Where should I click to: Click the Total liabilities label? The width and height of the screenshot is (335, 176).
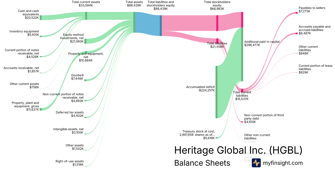click(x=217, y=45)
